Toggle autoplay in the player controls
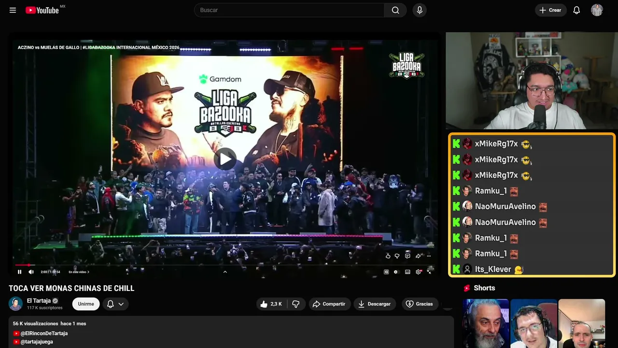 (x=396, y=272)
